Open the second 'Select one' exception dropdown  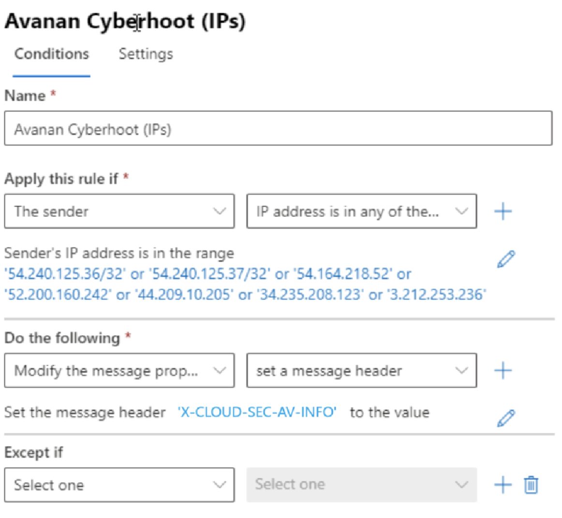(362, 484)
